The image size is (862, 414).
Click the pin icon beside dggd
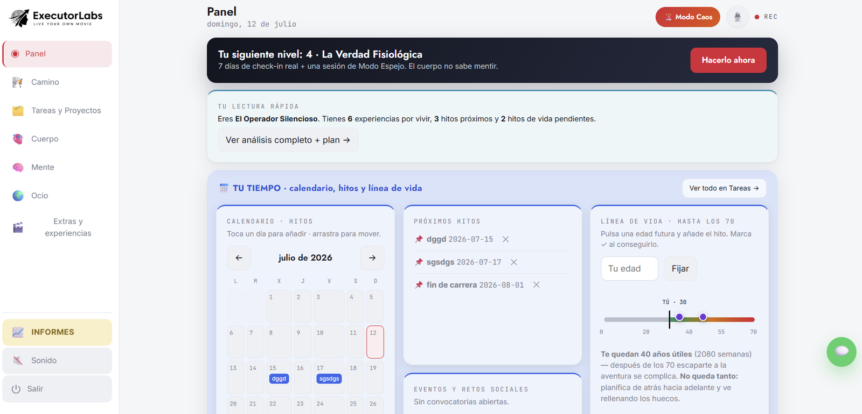[x=419, y=239]
